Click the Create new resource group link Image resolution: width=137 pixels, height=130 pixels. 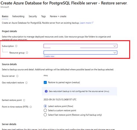49,56
